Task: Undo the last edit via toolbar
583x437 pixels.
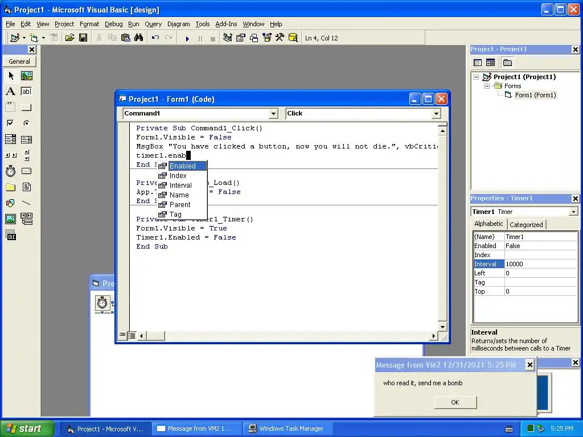Action: pyautogui.click(x=155, y=38)
